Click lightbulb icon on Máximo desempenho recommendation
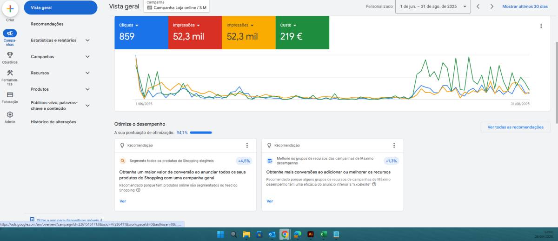This screenshot has height=241, width=558. pos(269,145)
